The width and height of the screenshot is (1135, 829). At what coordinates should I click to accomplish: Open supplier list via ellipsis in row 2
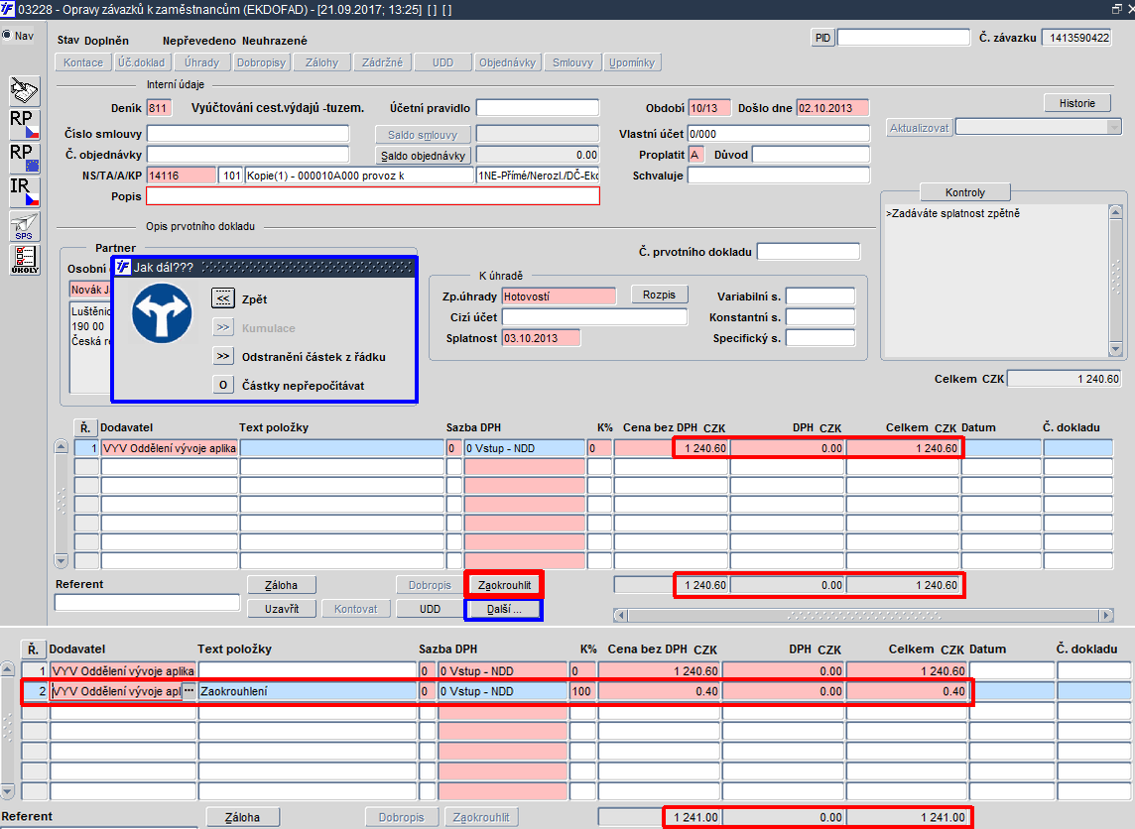(189, 691)
